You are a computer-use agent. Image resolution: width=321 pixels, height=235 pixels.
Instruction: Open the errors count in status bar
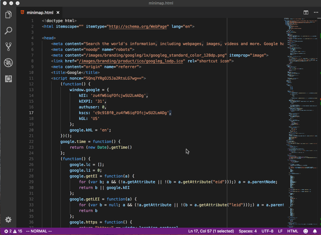point(8,231)
